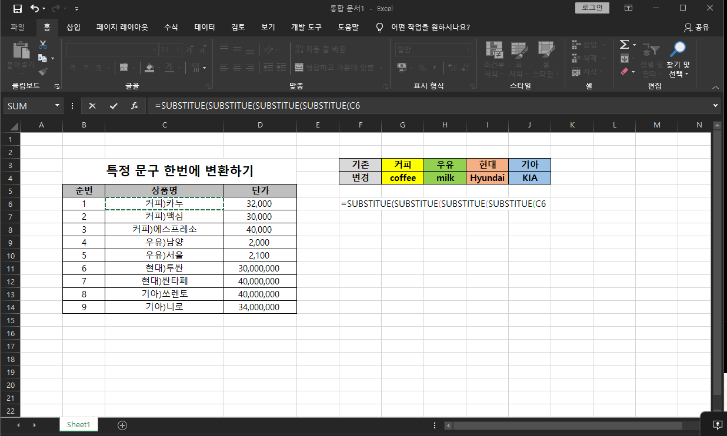
Task: Switch to the 개발 도구 tab
Action: point(306,27)
